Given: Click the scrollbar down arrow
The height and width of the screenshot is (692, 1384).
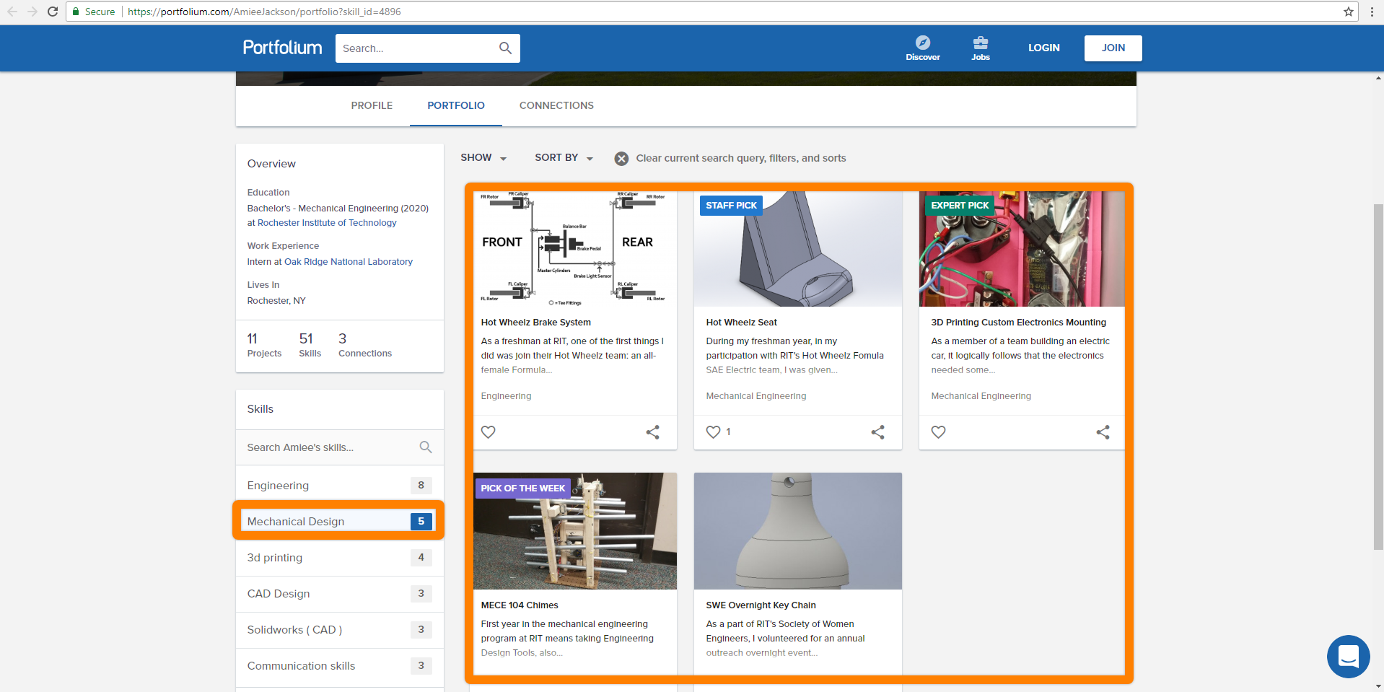Looking at the screenshot, I should 1378,686.
